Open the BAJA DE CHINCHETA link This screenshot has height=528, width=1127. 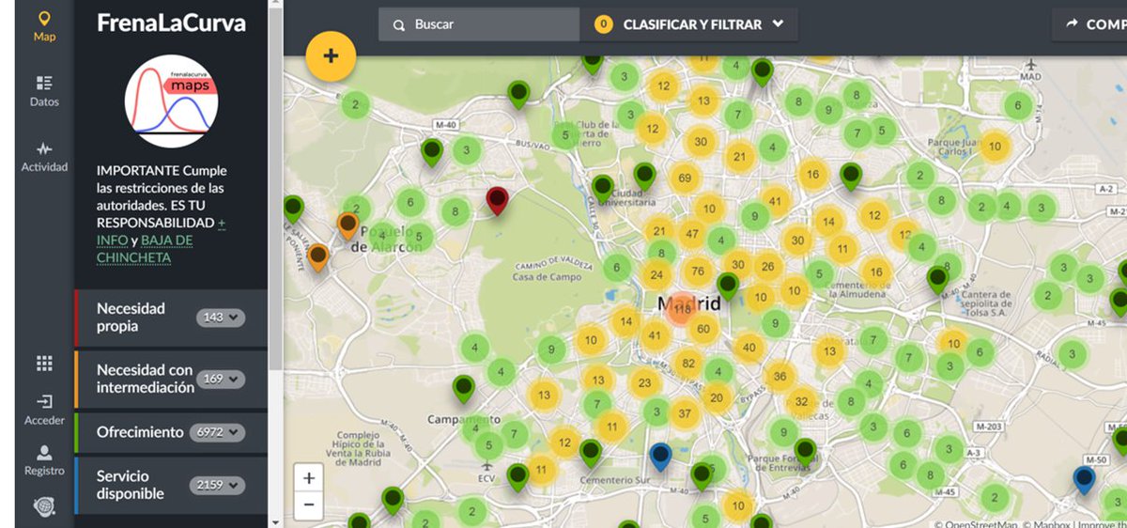pyautogui.click(x=145, y=248)
